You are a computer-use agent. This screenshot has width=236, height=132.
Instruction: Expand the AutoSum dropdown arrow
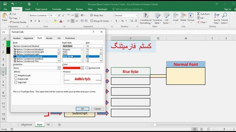pyautogui.click(x=212, y=14)
